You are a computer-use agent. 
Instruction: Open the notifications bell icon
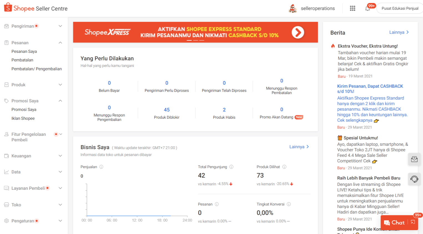(367, 8)
